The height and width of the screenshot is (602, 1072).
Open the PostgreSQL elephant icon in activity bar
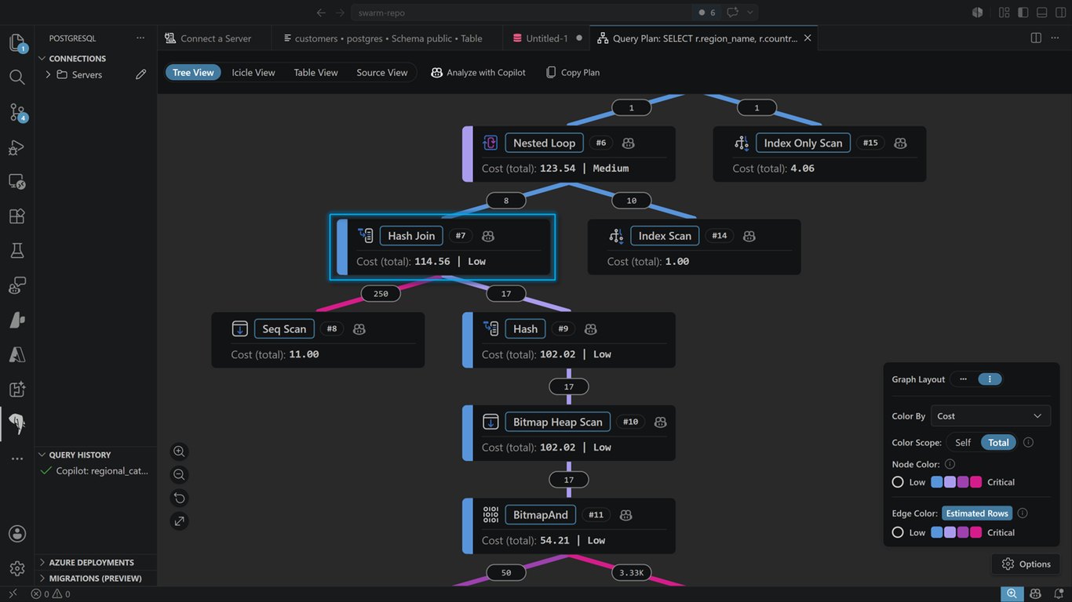[16, 424]
